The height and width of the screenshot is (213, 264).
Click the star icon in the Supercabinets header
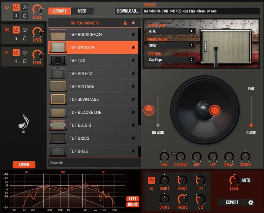pos(134,22)
